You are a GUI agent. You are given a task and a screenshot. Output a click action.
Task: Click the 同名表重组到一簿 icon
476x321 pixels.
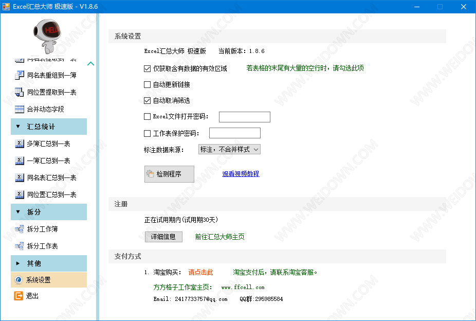click(20, 75)
